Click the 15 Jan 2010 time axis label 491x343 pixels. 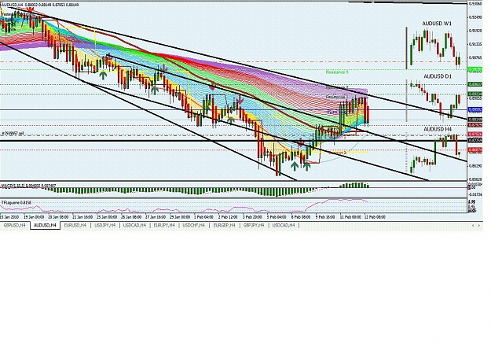coord(9,217)
